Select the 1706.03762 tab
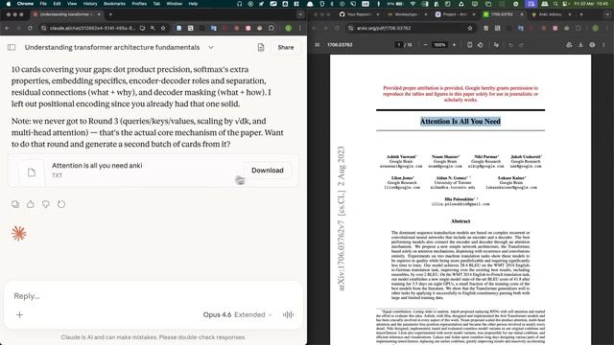614x345 pixels. [x=503, y=14]
